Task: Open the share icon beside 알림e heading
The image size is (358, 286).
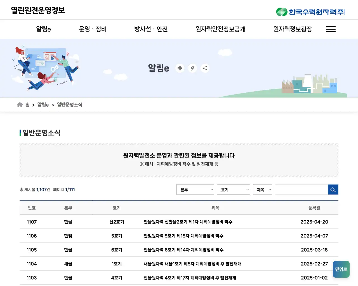Action: click(205, 68)
